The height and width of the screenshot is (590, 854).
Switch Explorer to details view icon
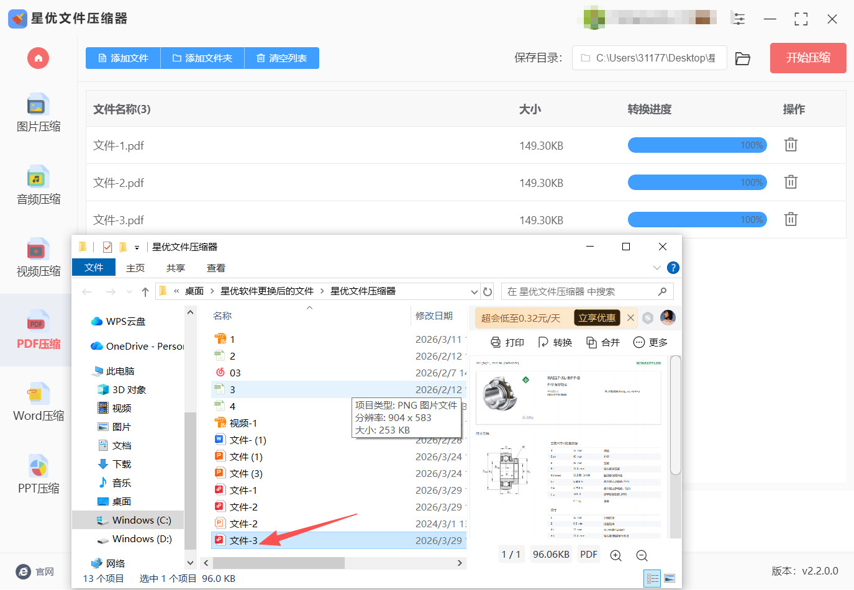click(x=652, y=578)
